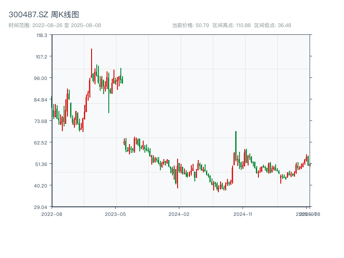Click the 84.84 y-axis price label
Screen dimensions: 344x258
pyautogui.click(x=42, y=100)
